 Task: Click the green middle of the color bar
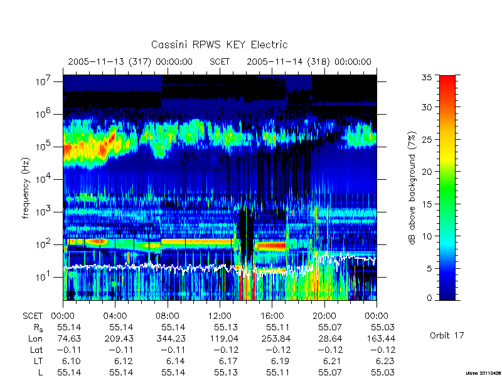pos(447,187)
